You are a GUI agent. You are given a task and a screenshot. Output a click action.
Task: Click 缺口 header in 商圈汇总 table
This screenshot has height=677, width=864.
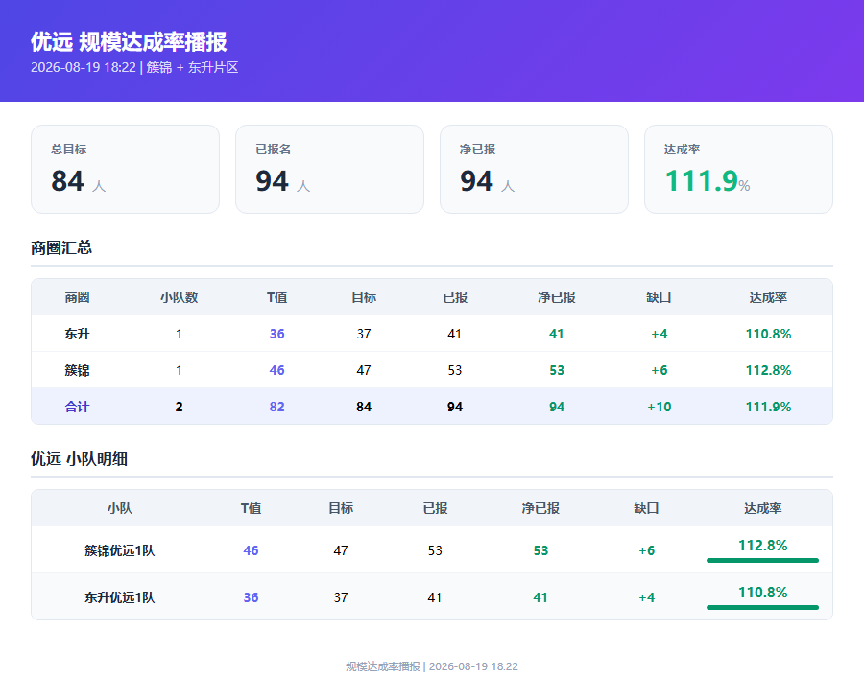point(659,297)
